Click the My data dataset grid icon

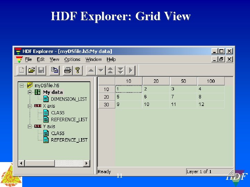37,92
